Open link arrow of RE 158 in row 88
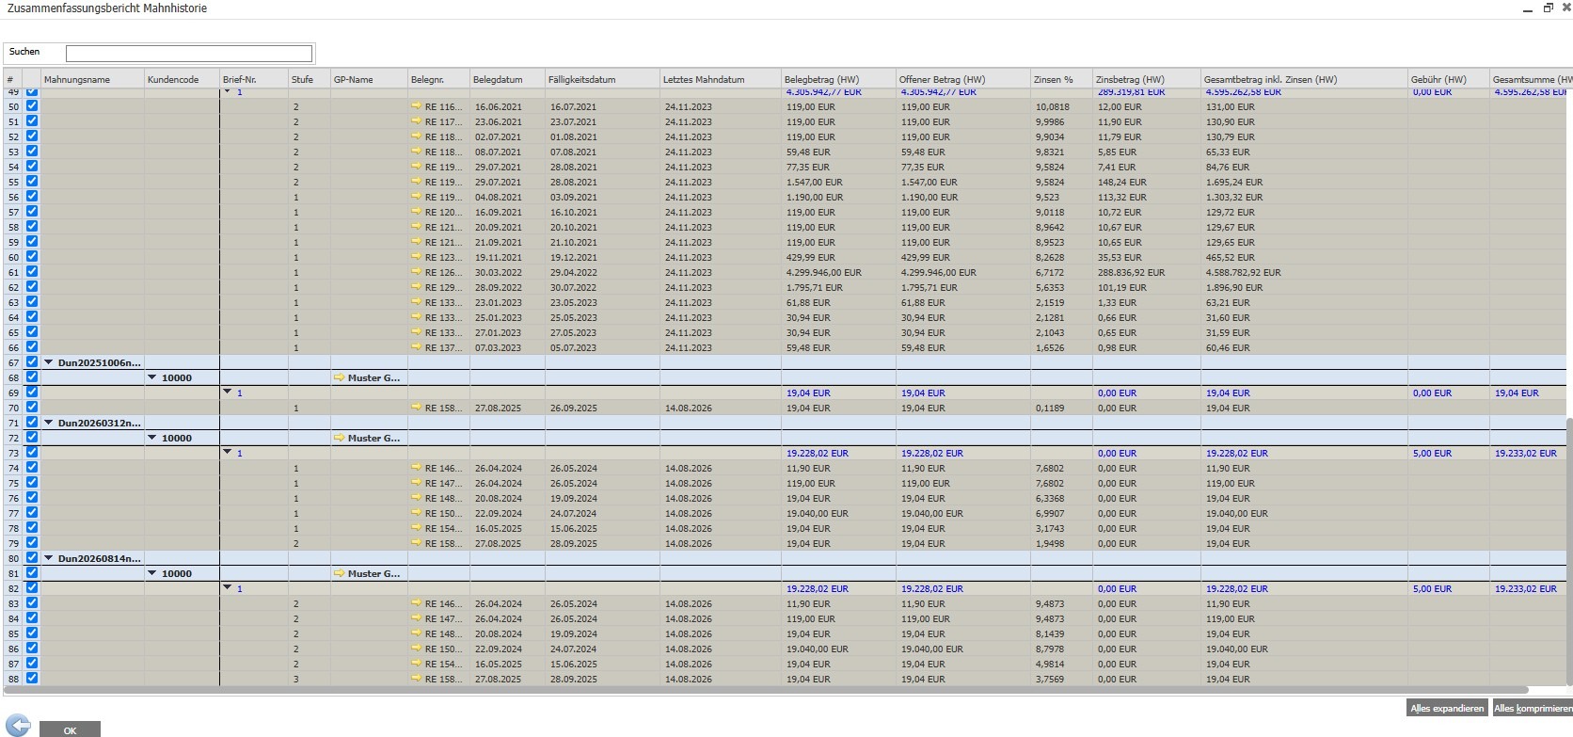Screen dimensions: 1573x737 click(416, 679)
